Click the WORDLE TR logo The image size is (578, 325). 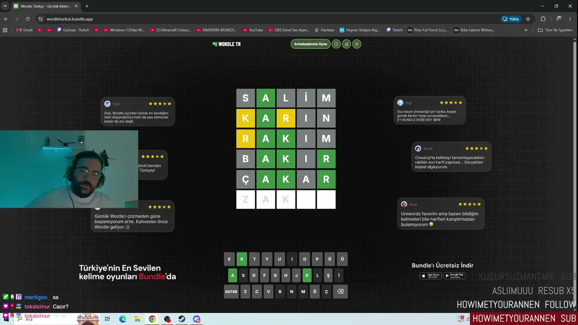click(227, 44)
